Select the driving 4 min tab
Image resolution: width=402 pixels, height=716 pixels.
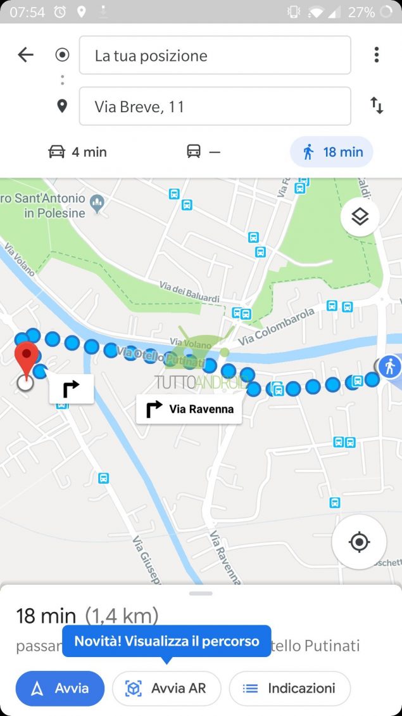[77, 152]
